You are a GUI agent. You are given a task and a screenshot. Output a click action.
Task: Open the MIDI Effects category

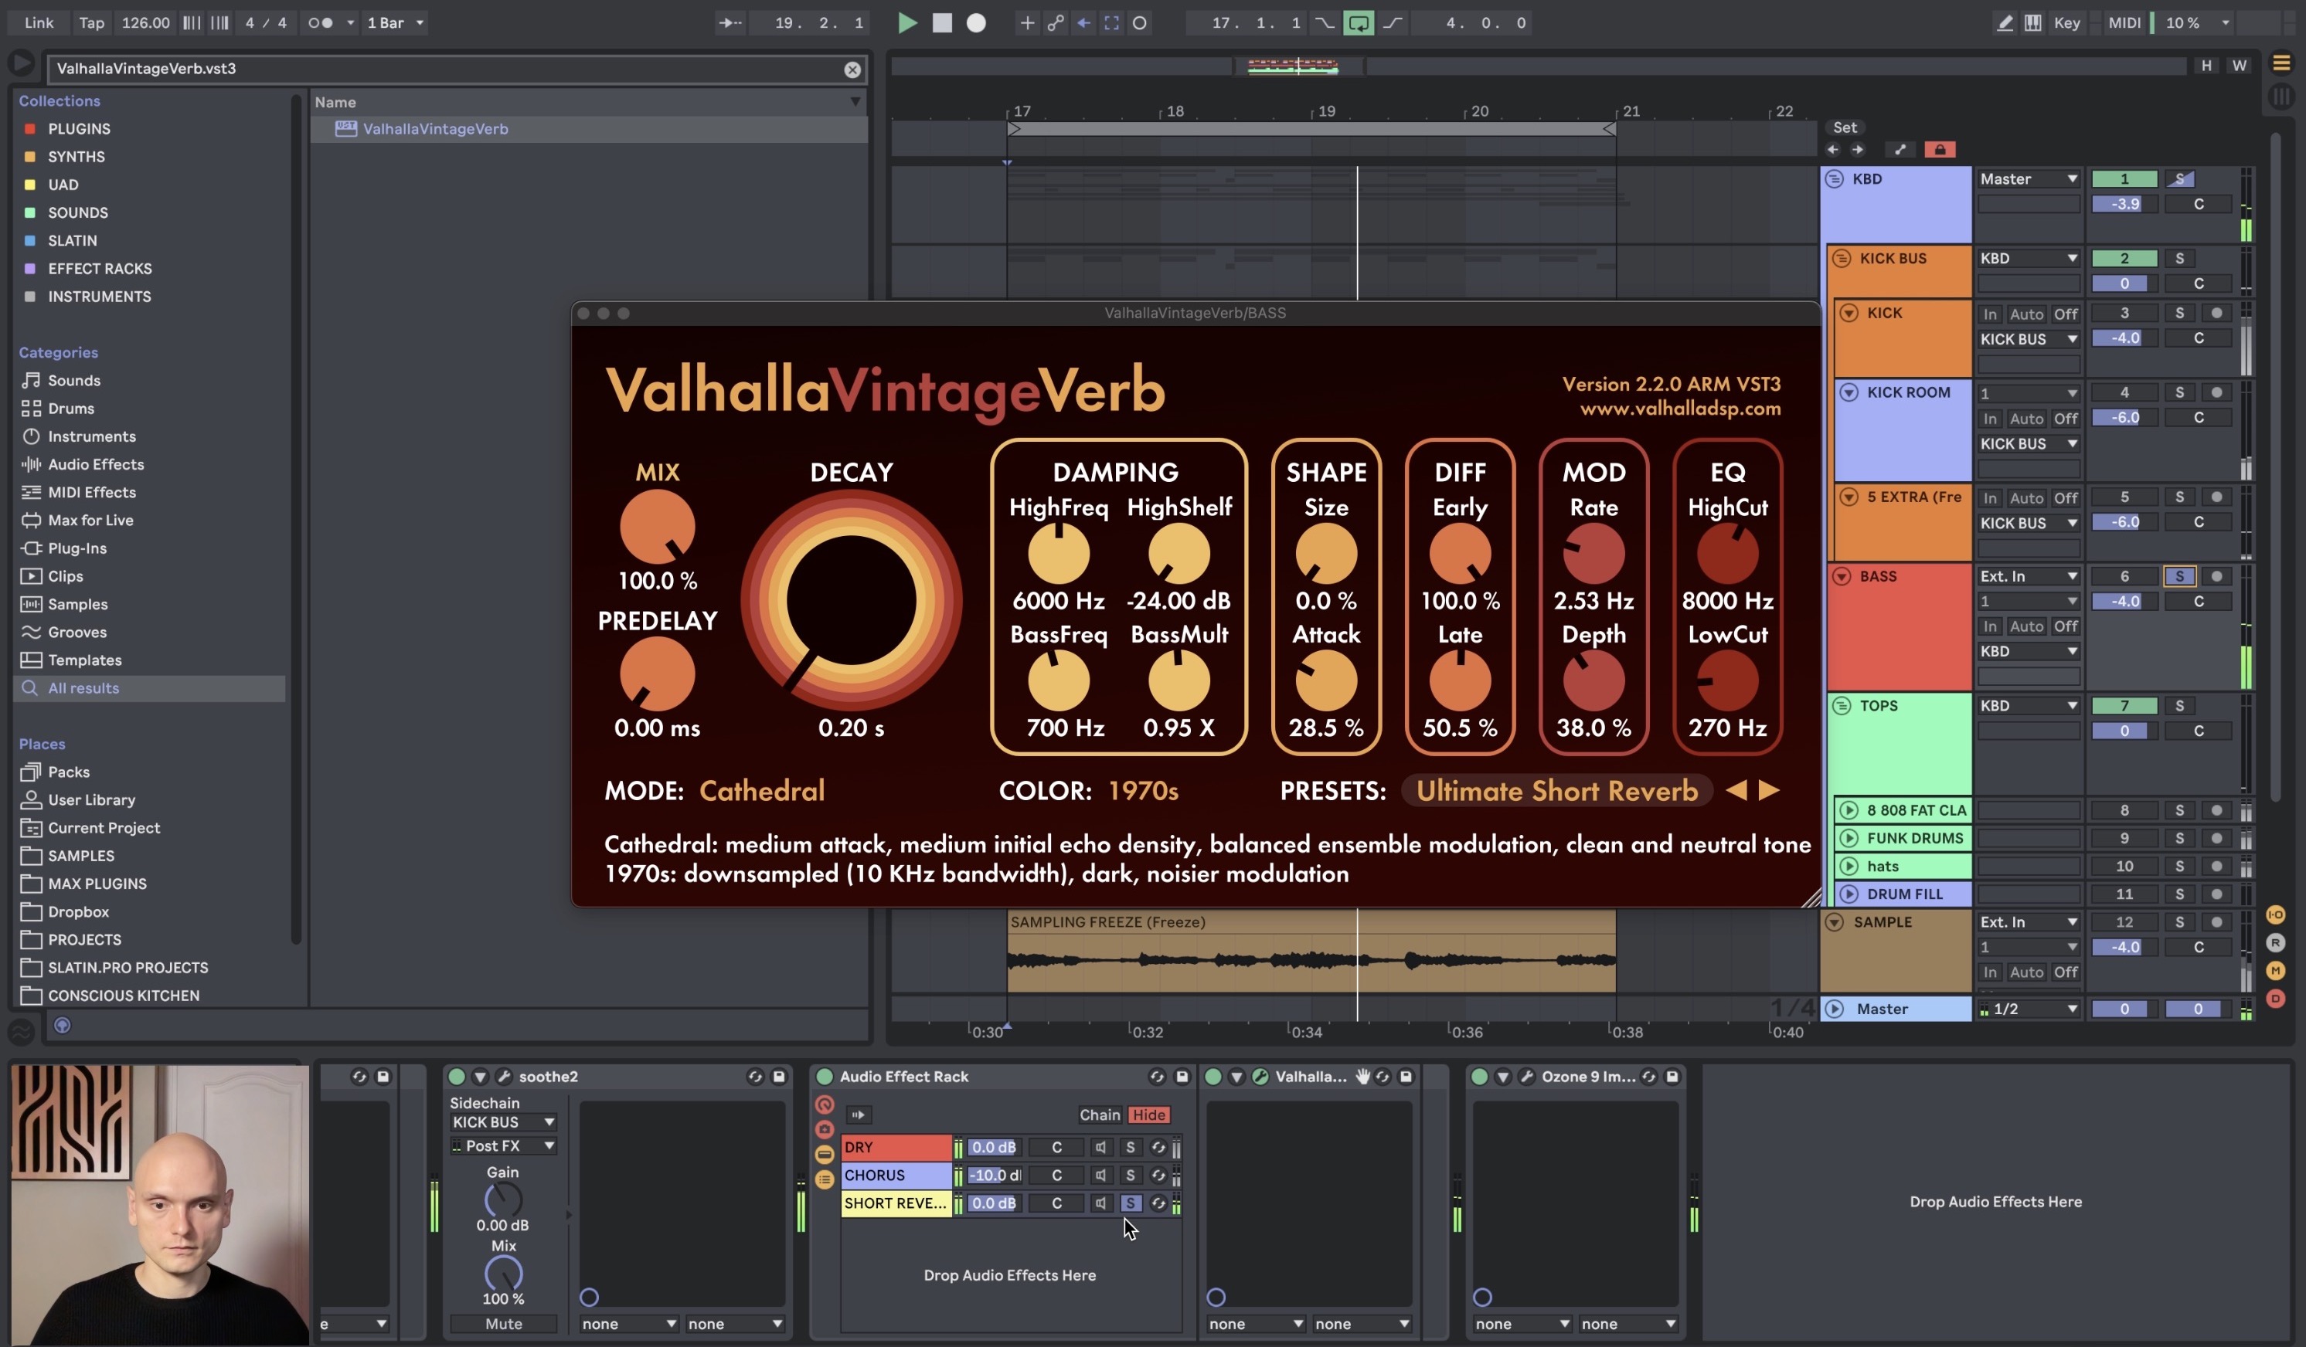click(x=91, y=492)
